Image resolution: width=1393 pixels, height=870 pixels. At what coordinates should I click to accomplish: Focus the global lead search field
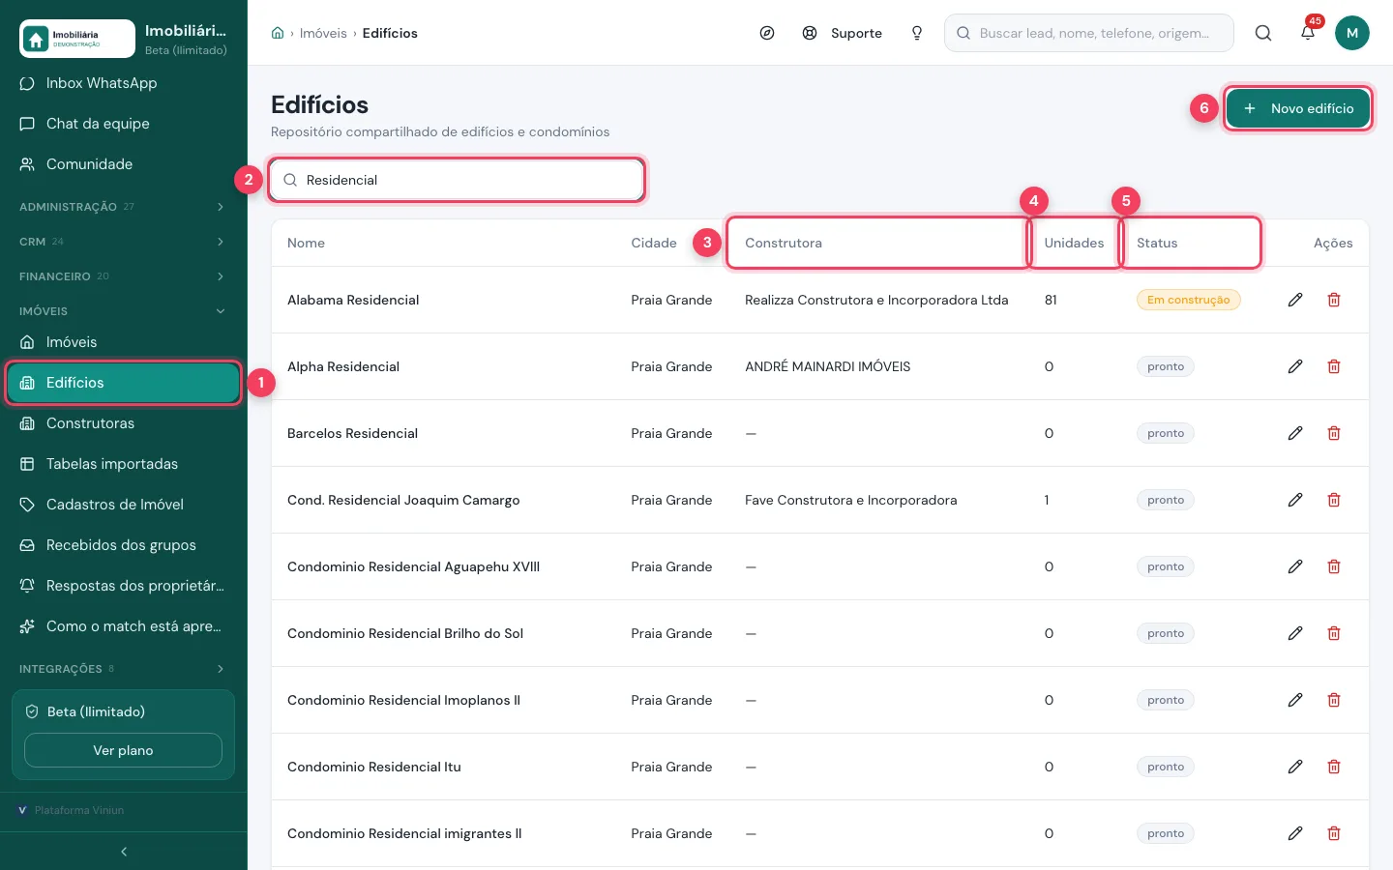click(1089, 33)
